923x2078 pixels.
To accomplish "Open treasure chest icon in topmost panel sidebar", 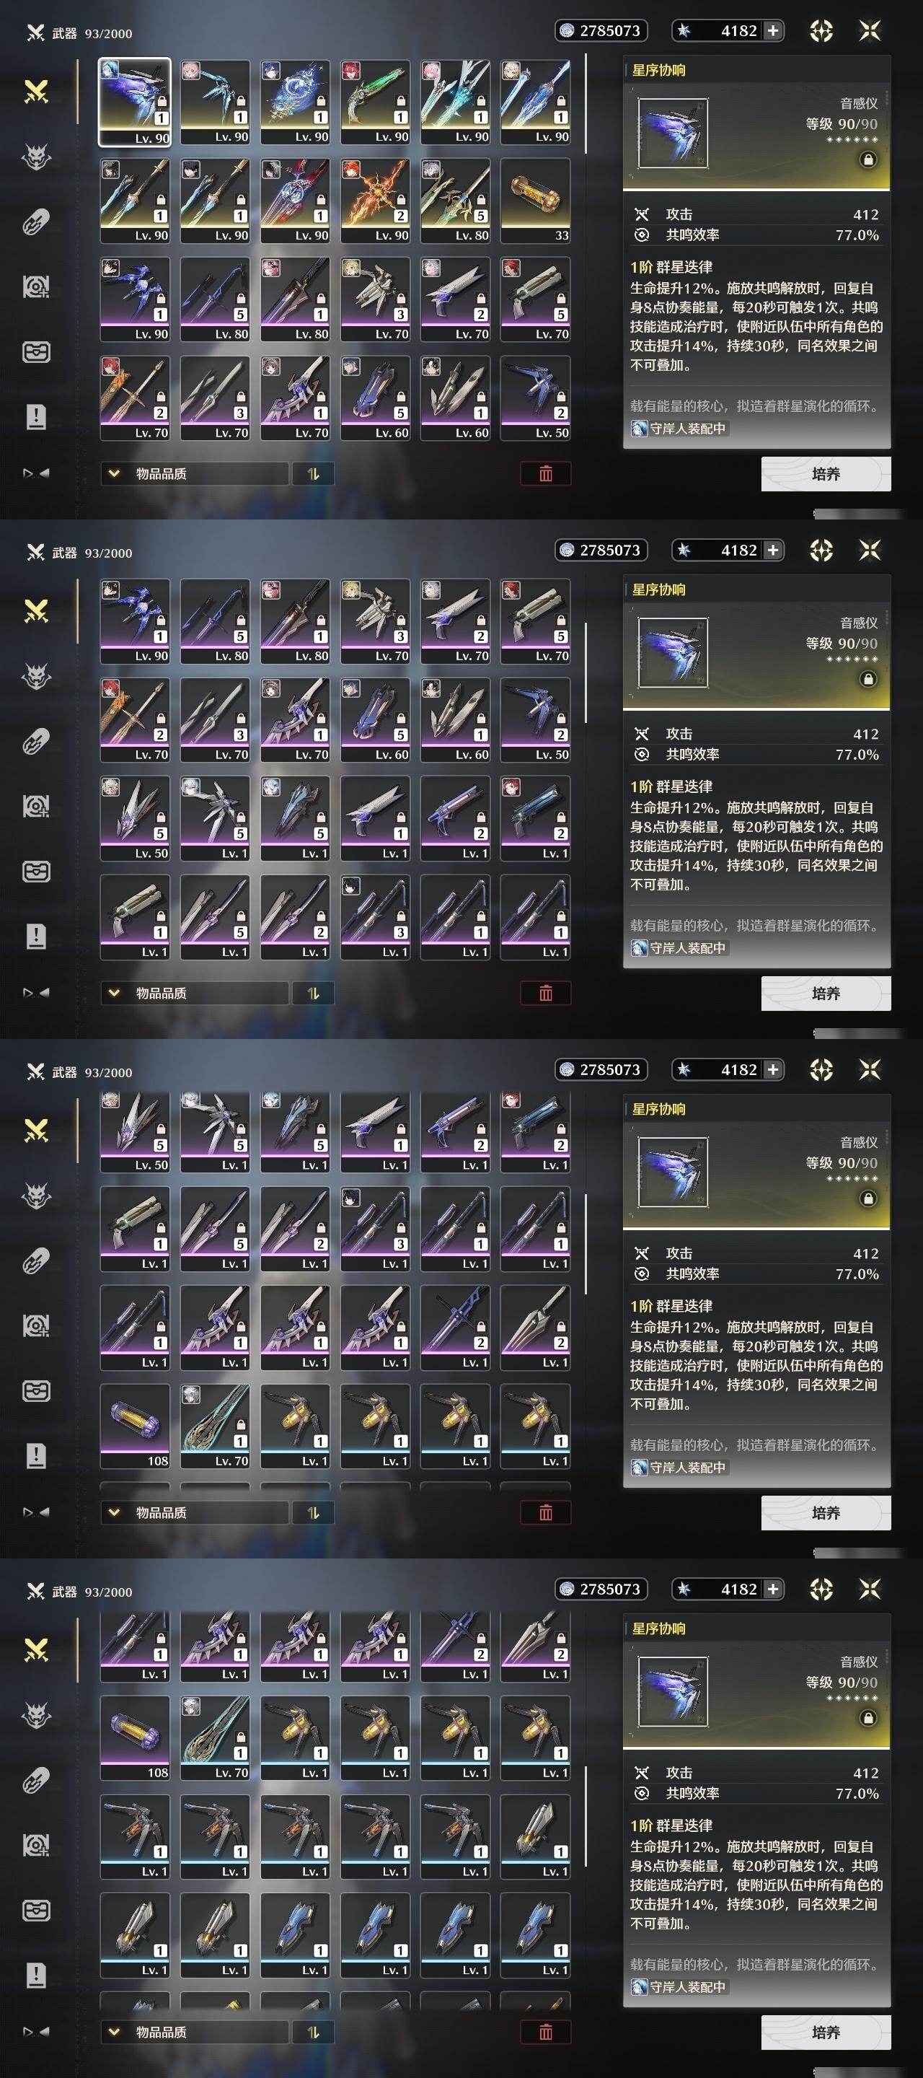I will [x=36, y=353].
